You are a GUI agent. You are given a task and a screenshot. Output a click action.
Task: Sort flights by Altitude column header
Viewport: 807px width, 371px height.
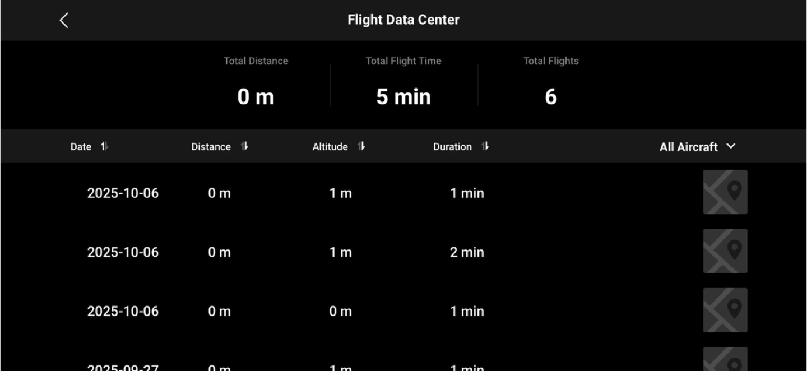[x=330, y=147]
